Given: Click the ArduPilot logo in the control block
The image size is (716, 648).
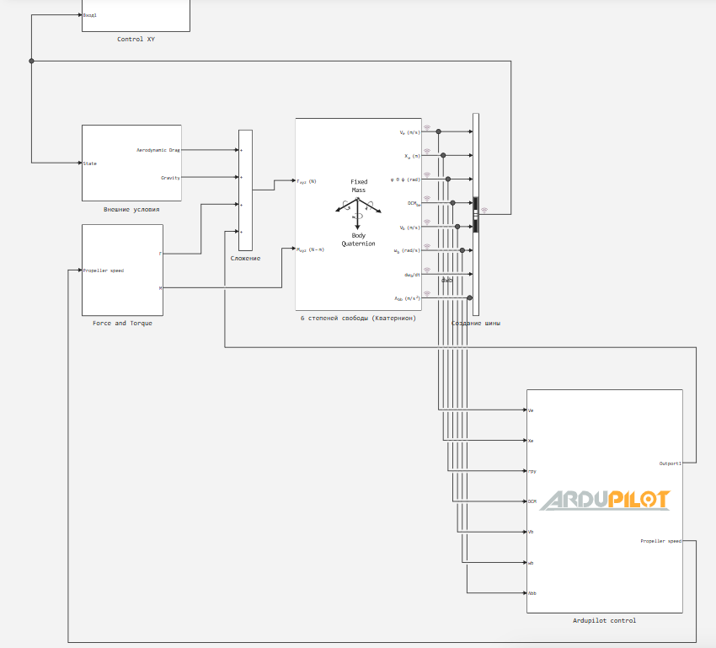Looking at the screenshot, I should tap(605, 500).
